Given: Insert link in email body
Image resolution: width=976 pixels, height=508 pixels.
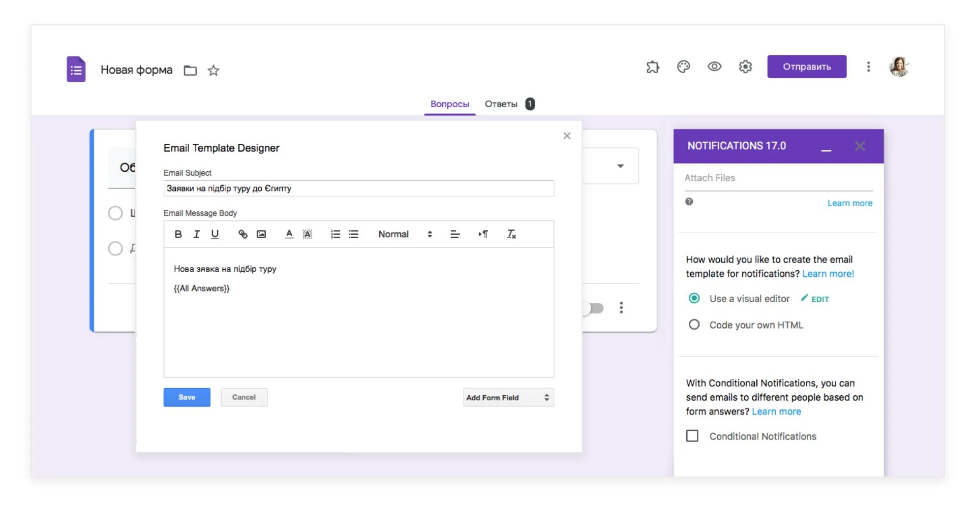Looking at the screenshot, I should point(243,234).
